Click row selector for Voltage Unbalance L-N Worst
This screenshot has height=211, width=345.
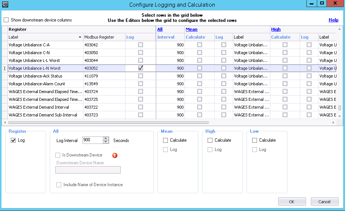tap(4, 68)
